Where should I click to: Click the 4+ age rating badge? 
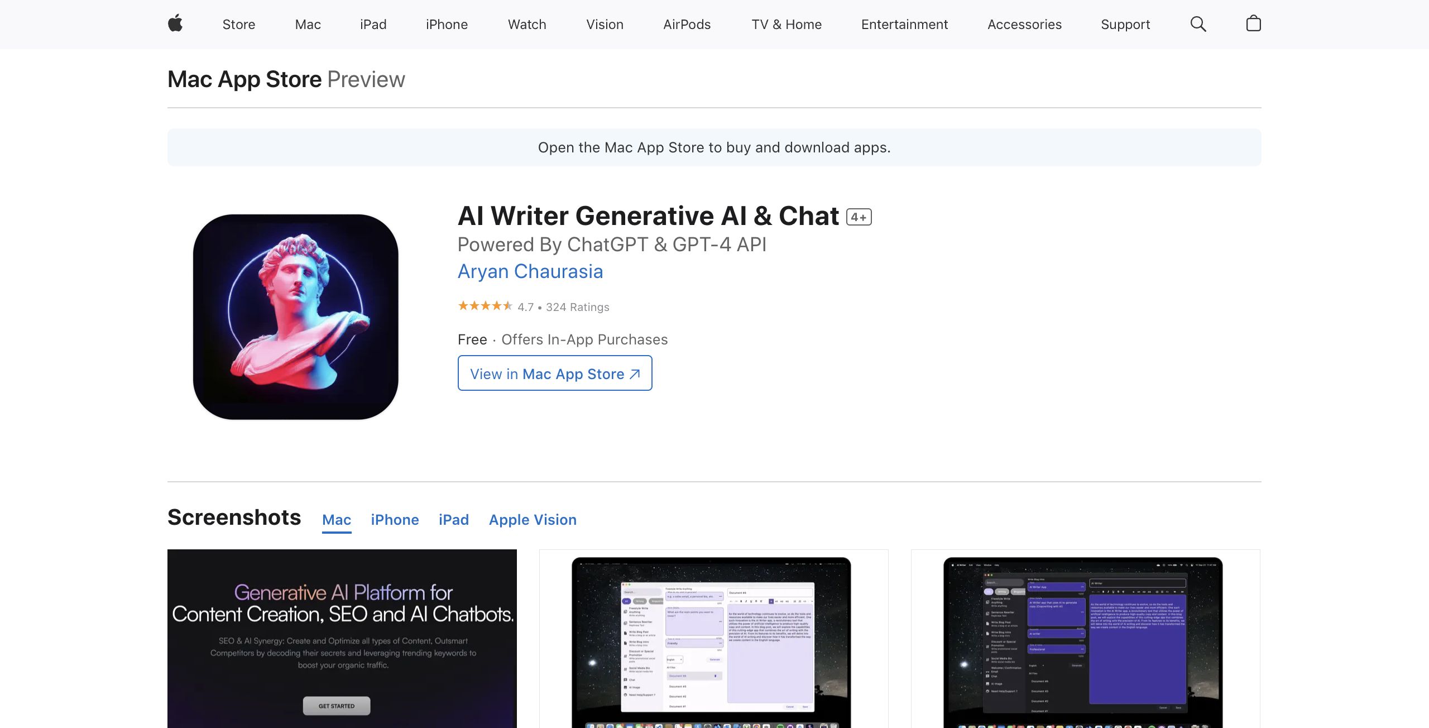[859, 217]
